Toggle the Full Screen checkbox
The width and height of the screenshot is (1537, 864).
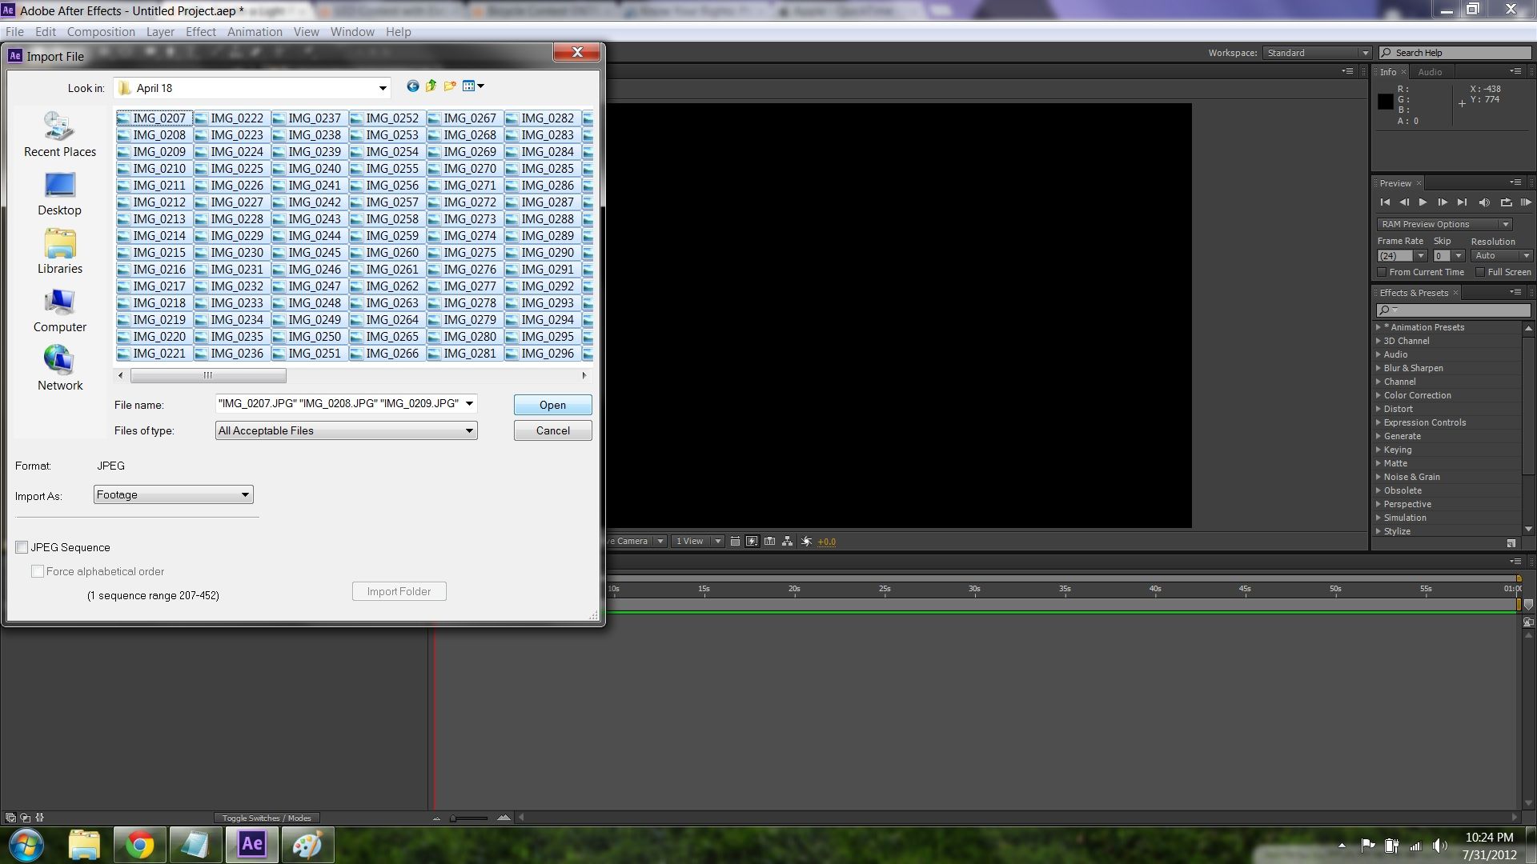pos(1480,272)
